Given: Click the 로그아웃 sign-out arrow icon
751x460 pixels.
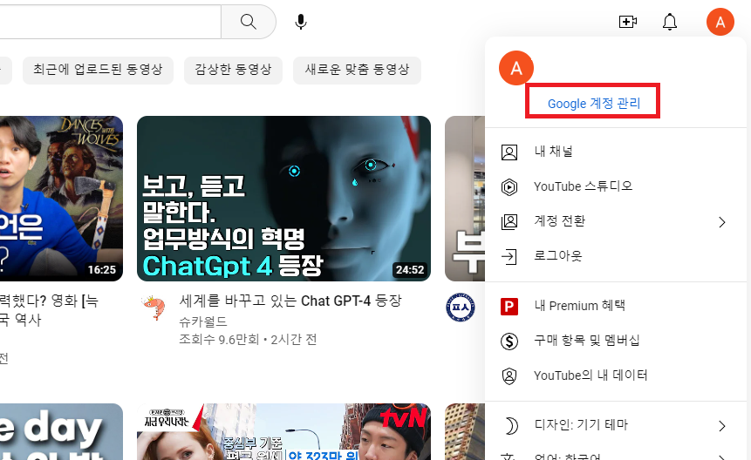Looking at the screenshot, I should tap(509, 257).
